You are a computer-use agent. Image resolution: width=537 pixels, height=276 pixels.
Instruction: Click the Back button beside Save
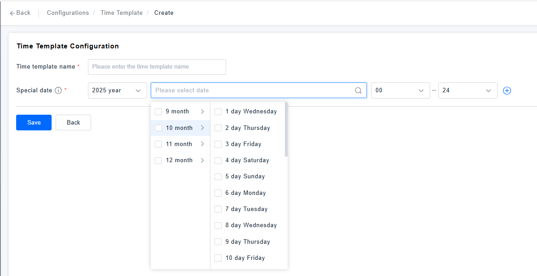coord(73,123)
